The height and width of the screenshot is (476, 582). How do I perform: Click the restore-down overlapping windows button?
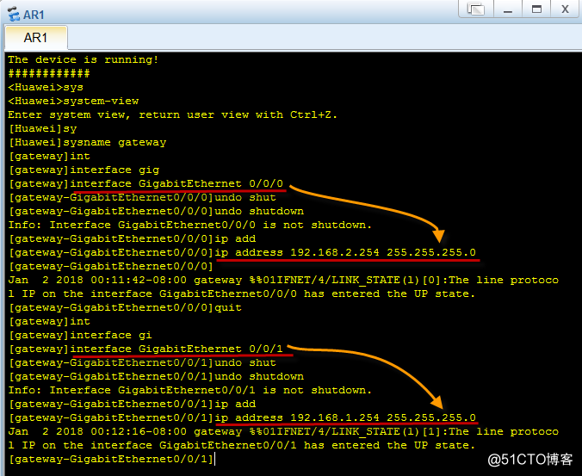(476, 9)
